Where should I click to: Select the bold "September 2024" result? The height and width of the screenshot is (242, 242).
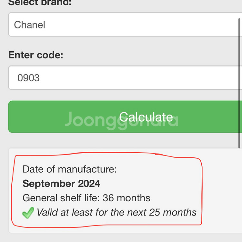coord(61,184)
